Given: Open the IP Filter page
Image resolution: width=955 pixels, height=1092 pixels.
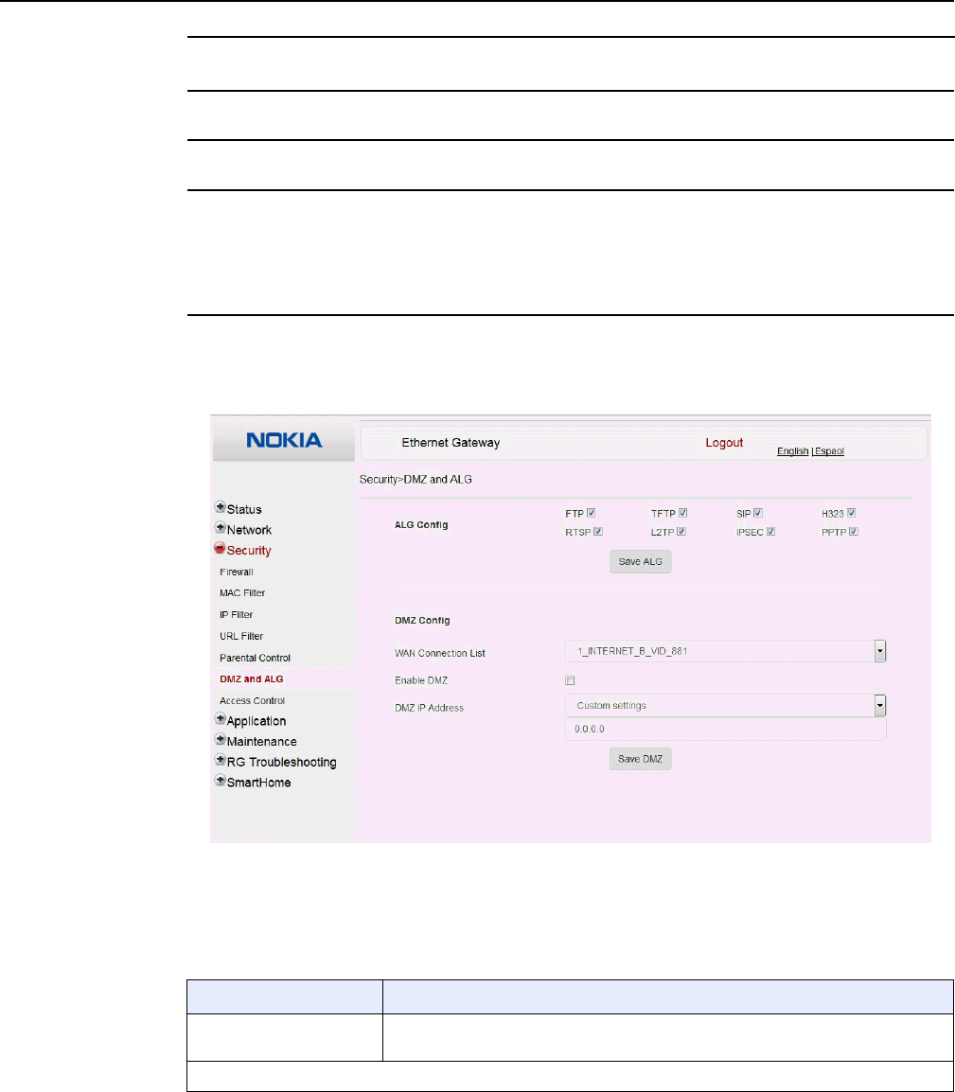Looking at the screenshot, I should tap(236, 614).
